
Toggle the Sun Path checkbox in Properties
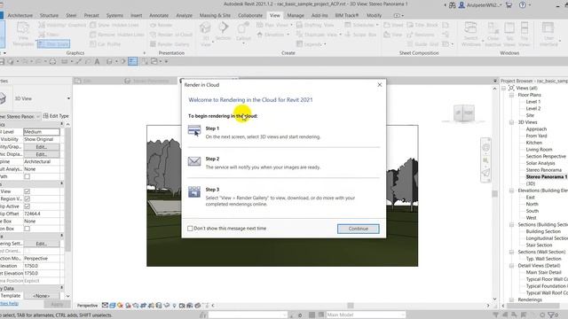pos(27,176)
